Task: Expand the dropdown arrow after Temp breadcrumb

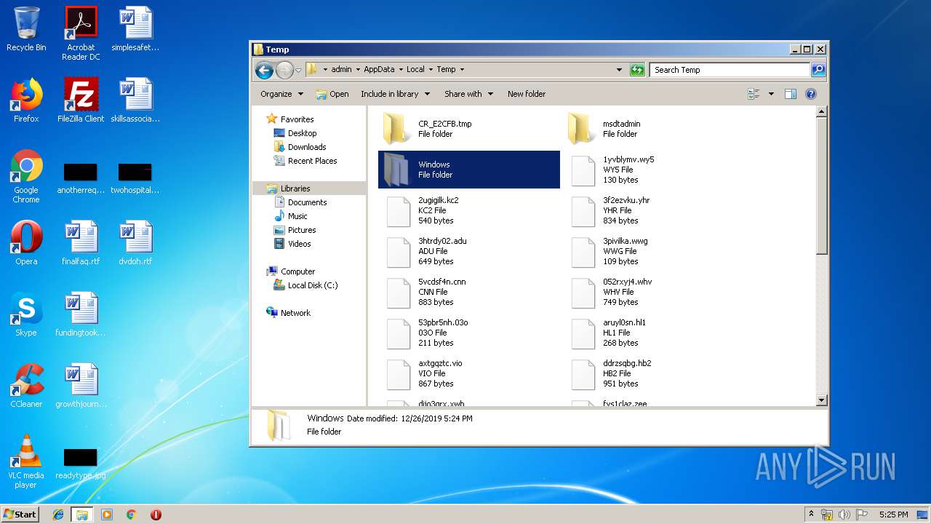Action: pyautogui.click(x=462, y=70)
